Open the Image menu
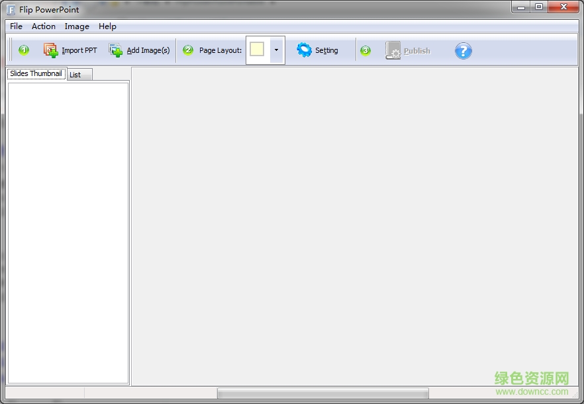This screenshot has height=404, width=584. click(x=77, y=26)
